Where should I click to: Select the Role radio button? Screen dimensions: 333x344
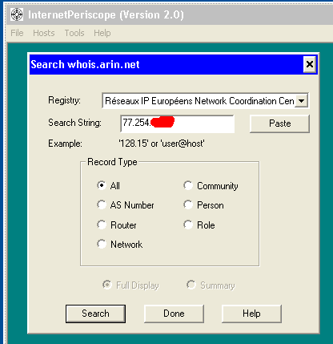[199, 225]
